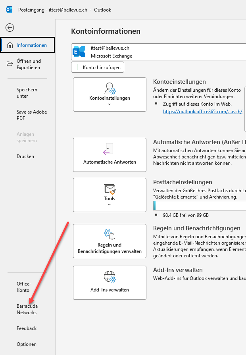The height and width of the screenshot is (355, 246).
Task: Click the Konto hinzufügen button
Action: [x=98, y=67]
